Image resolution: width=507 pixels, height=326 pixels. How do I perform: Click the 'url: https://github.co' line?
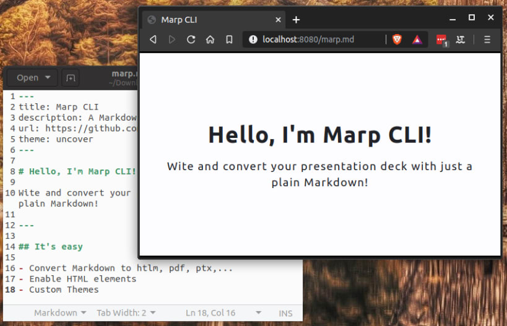(x=77, y=128)
